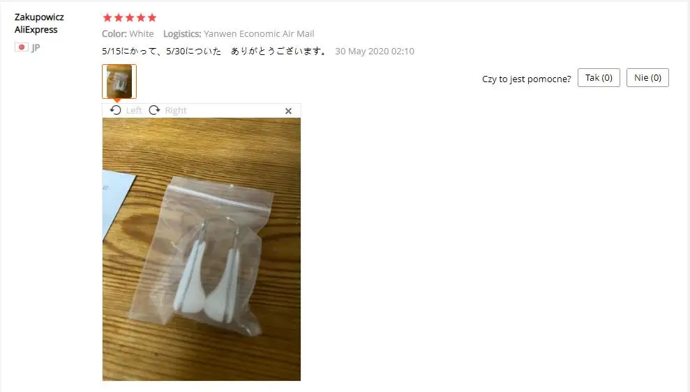Close the enlarged review photo

coord(288,111)
